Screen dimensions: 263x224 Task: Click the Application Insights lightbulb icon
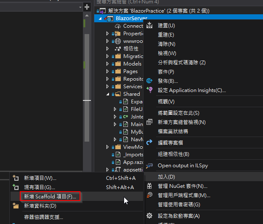(149, 90)
